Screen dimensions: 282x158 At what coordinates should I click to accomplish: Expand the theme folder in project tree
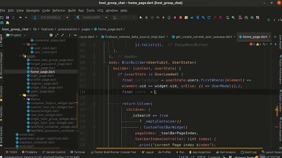point(24,99)
